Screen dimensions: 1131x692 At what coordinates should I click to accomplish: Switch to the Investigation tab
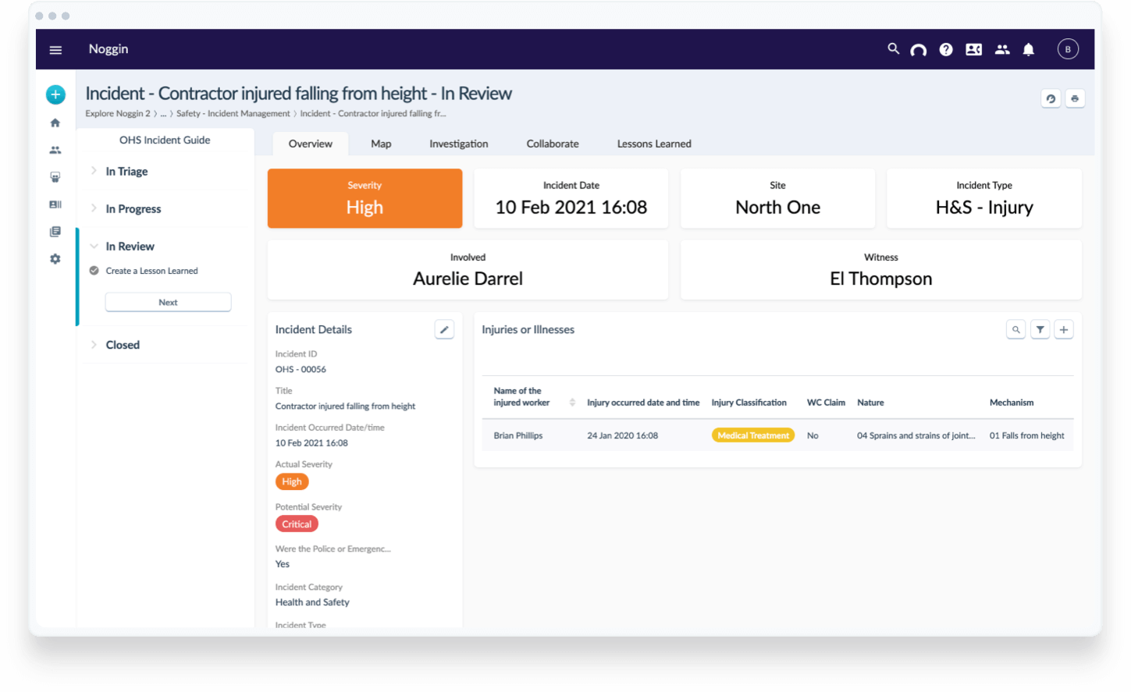click(458, 144)
